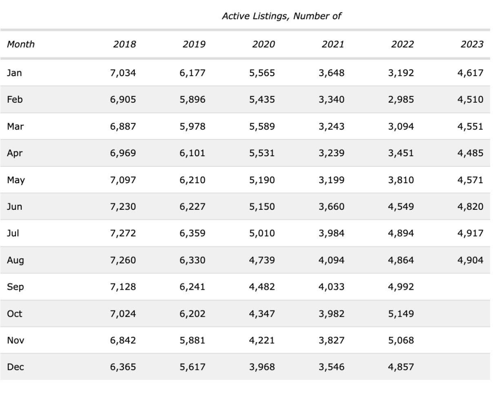Select the Jan row label

coord(14,73)
